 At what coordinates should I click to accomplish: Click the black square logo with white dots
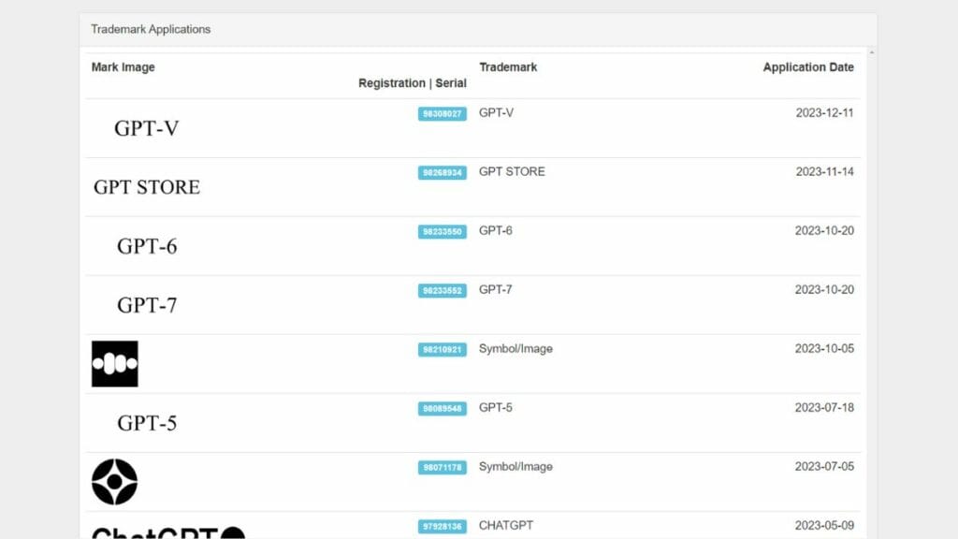pos(115,364)
